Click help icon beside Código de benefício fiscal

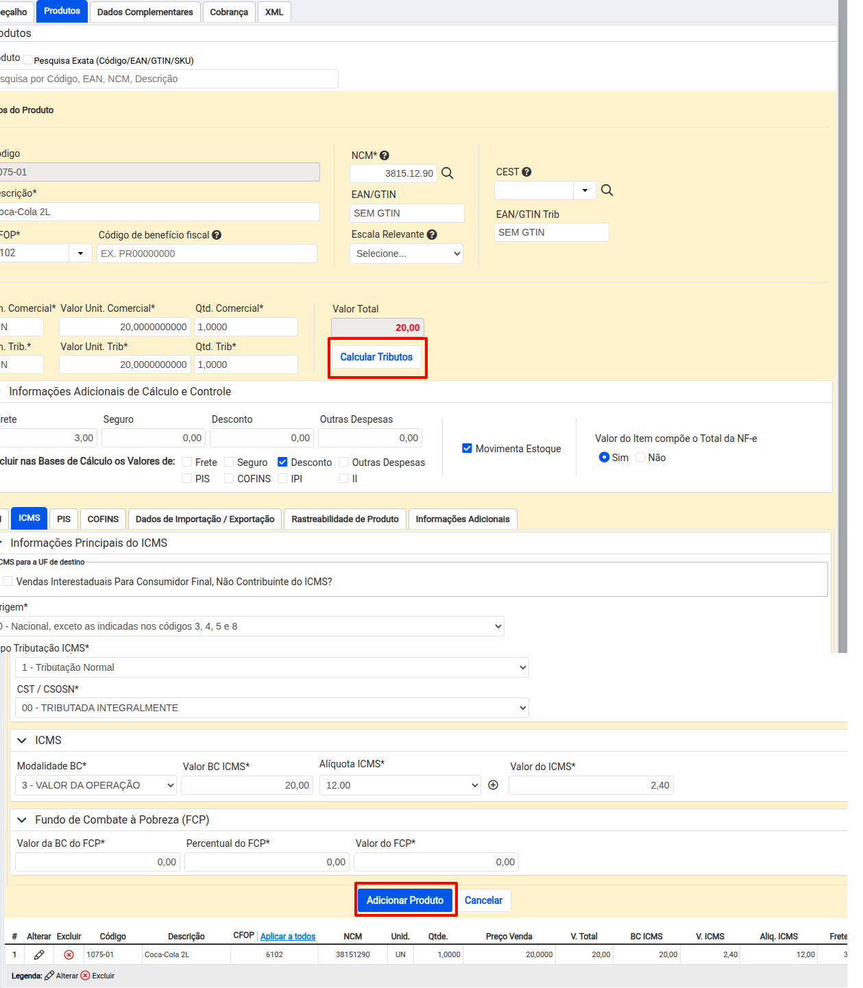(x=217, y=235)
